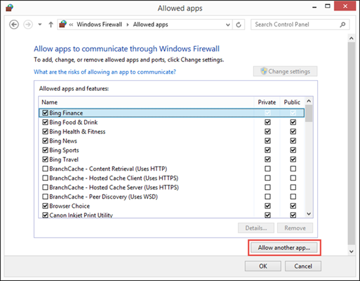The width and height of the screenshot is (360, 281).
Task: Select Allowed apps breadcrumb
Action: (x=150, y=25)
